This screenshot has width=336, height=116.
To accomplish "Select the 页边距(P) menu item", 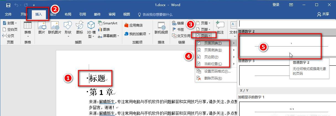I will 216,57.
